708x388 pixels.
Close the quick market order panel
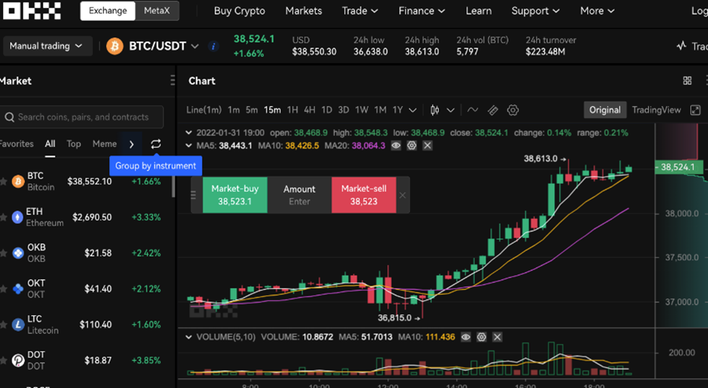click(x=402, y=195)
